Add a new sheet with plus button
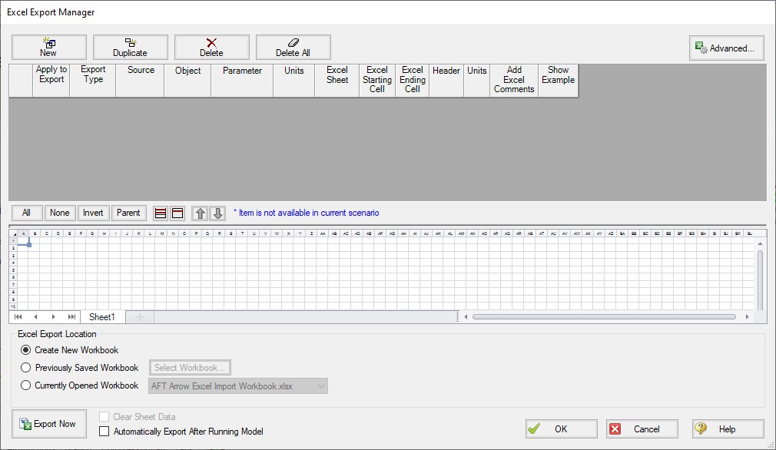This screenshot has width=776, height=450. click(x=140, y=317)
